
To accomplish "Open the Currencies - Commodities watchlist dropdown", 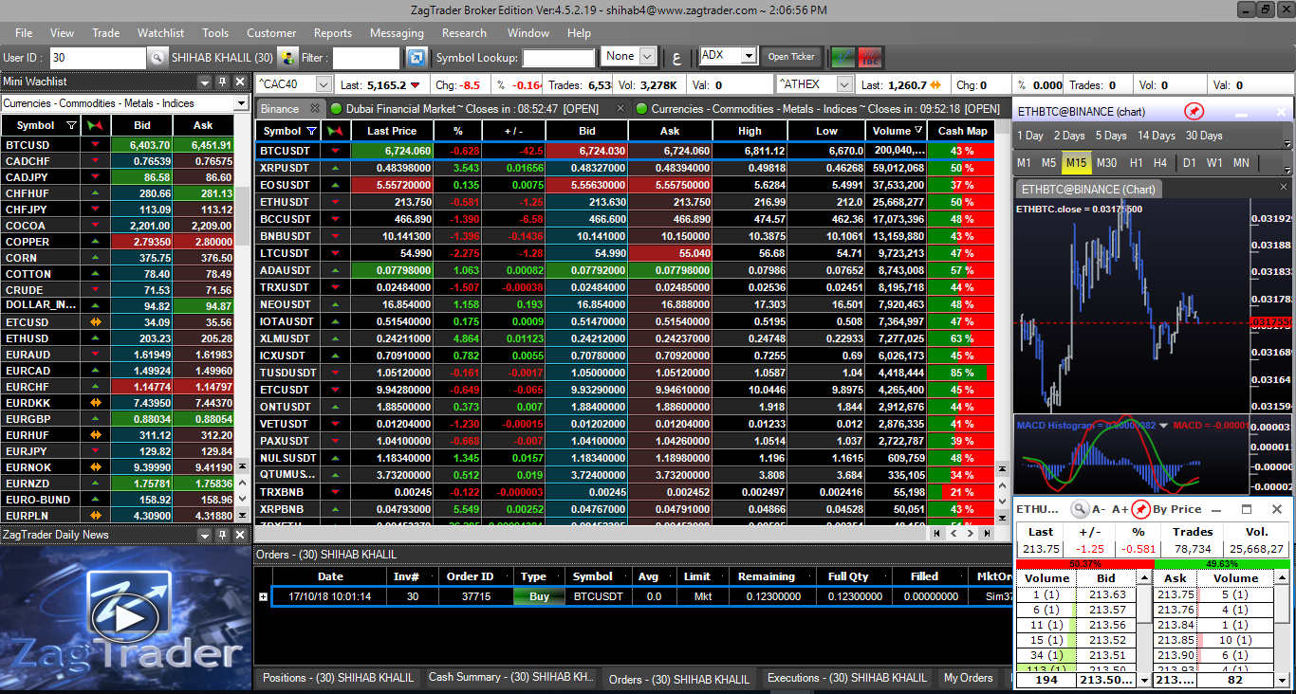I will 240,103.
